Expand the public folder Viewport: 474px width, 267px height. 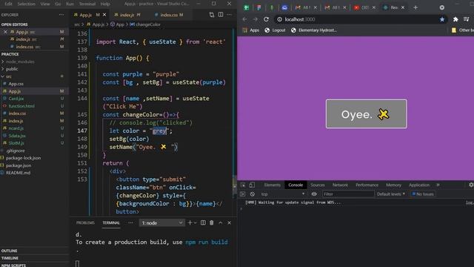coord(12,69)
